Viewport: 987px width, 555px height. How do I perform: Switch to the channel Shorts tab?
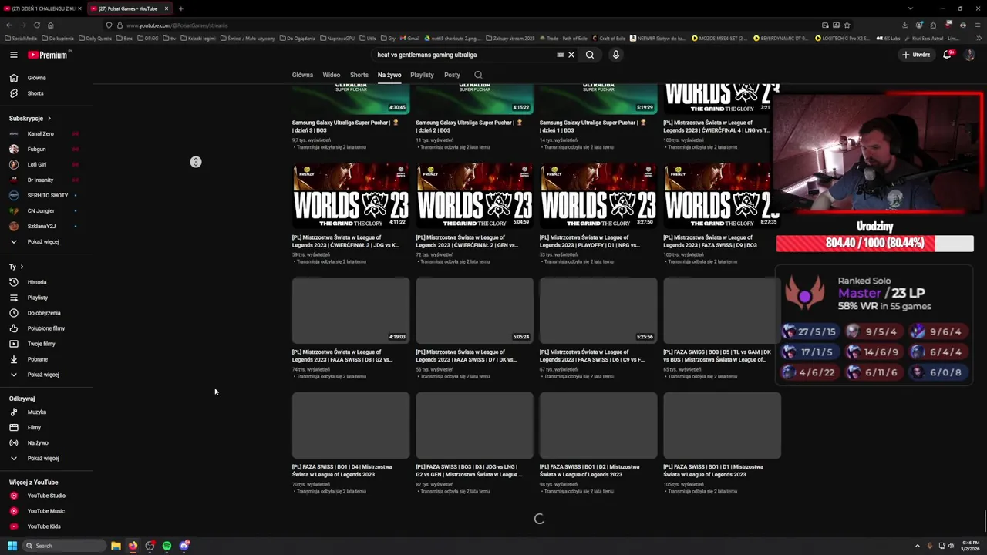tap(359, 75)
